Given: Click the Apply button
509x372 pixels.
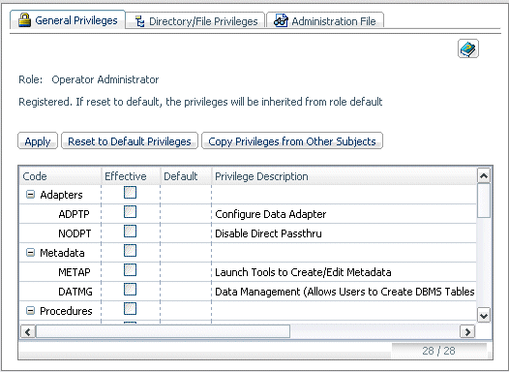Looking at the screenshot, I should (x=38, y=141).
